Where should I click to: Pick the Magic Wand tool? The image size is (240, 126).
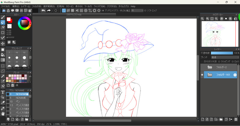3,76
